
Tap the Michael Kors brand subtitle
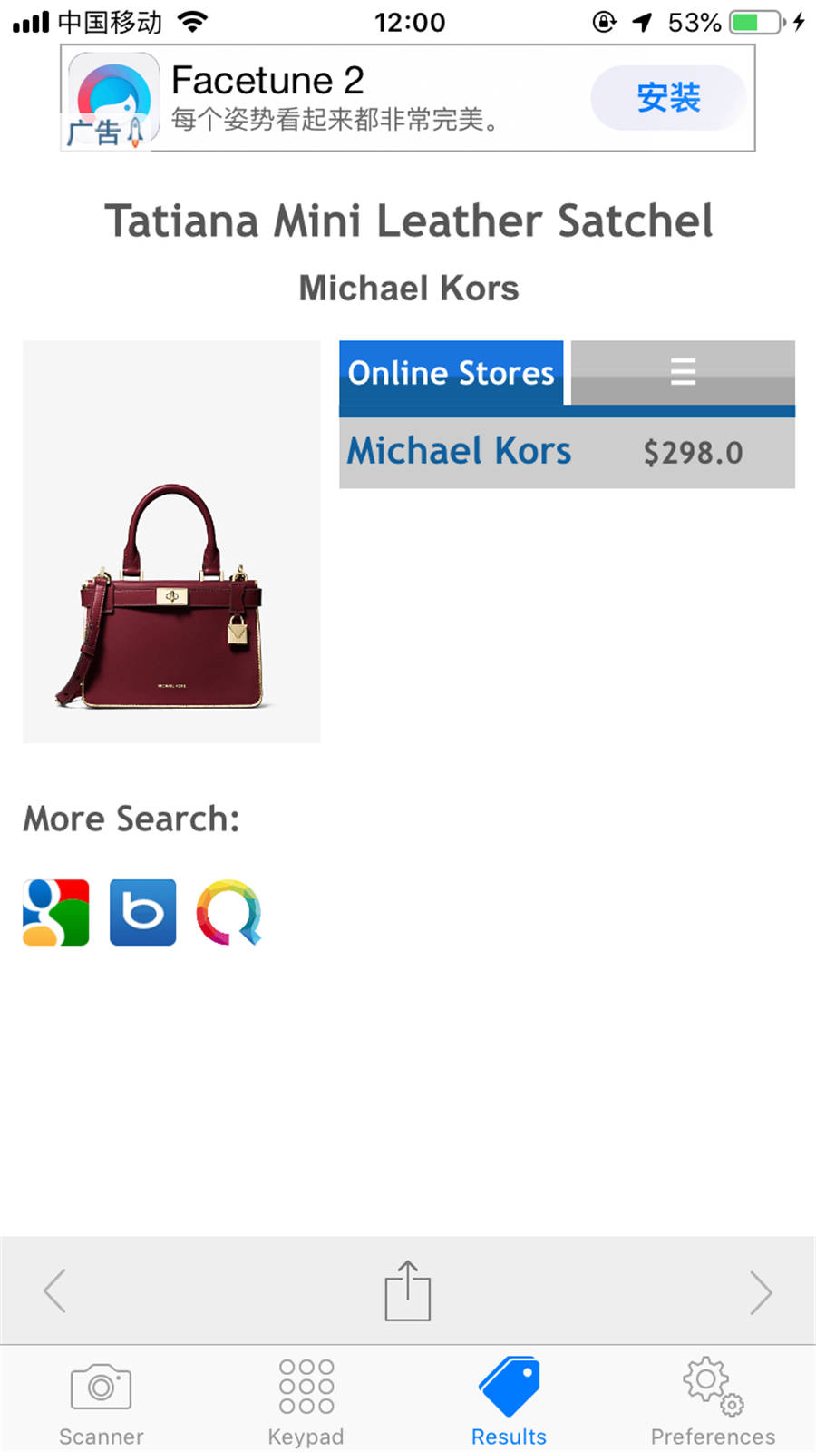click(x=409, y=289)
